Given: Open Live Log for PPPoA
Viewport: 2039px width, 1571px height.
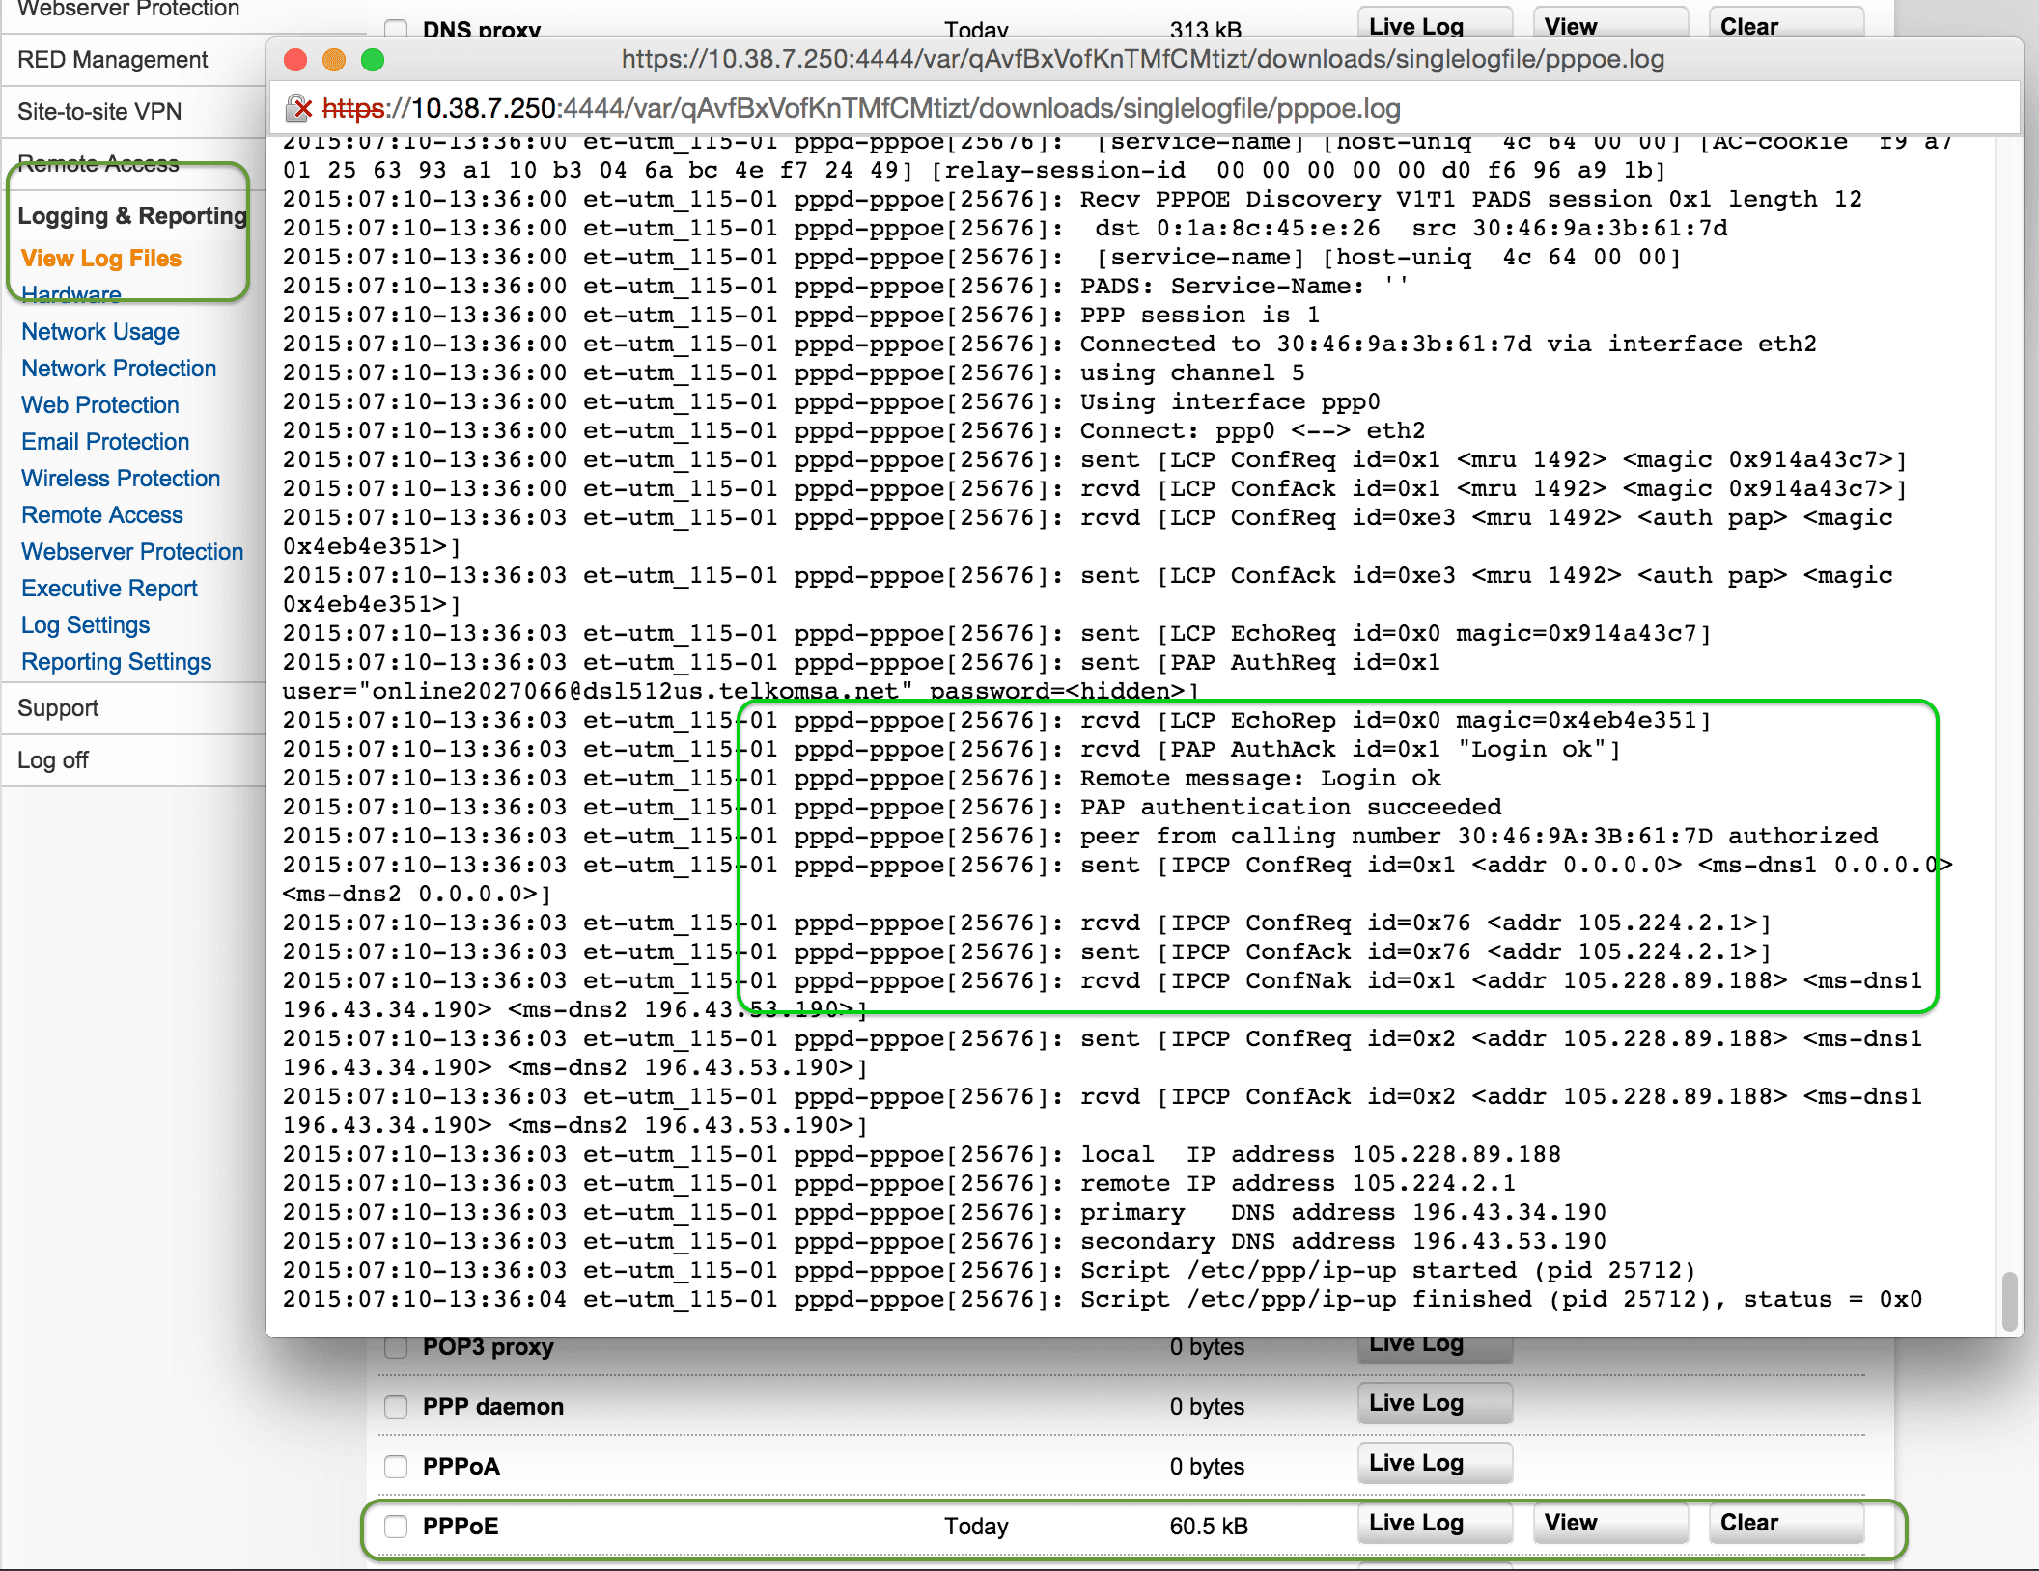Looking at the screenshot, I should pyautogui.click(x=1435, y=1463).
